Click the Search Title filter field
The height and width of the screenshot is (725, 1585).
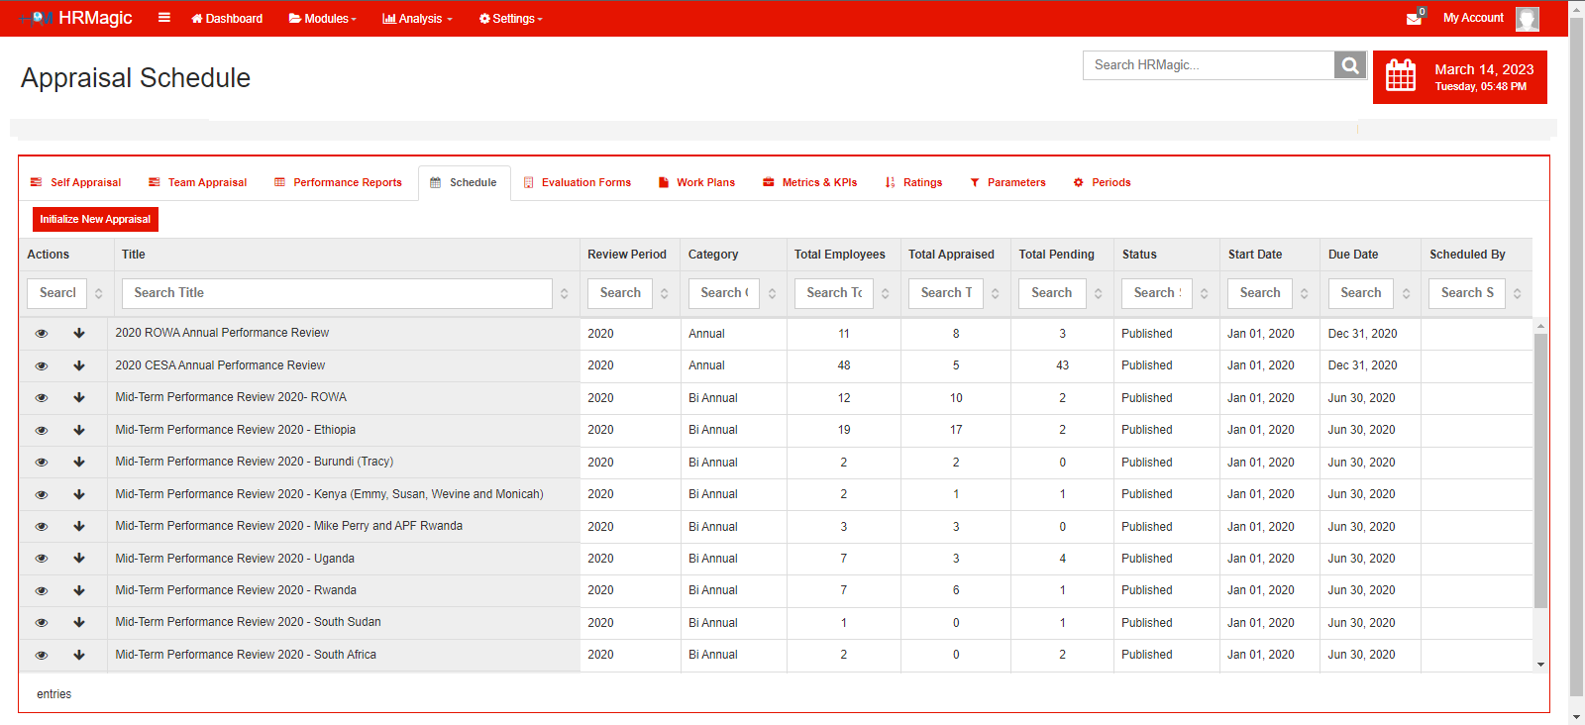(337, 293)
